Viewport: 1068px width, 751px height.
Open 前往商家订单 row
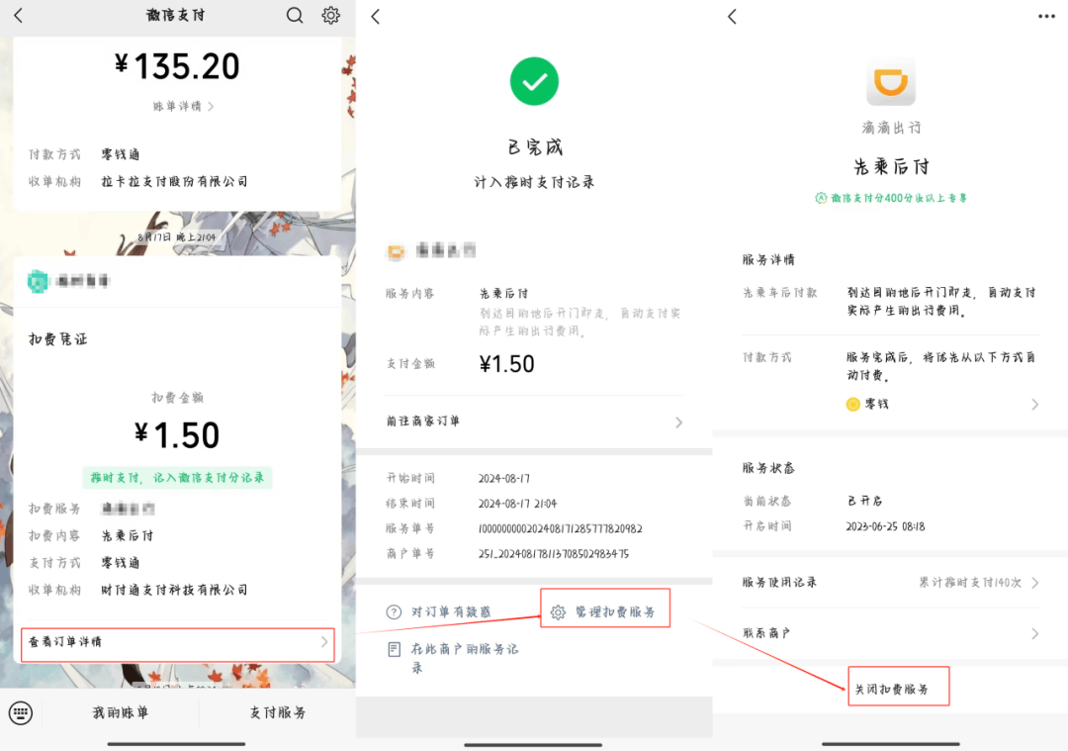(535, 422)
